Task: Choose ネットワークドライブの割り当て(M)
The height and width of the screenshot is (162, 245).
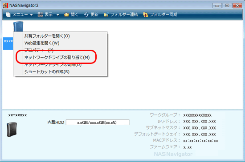Action: (60, 57)
